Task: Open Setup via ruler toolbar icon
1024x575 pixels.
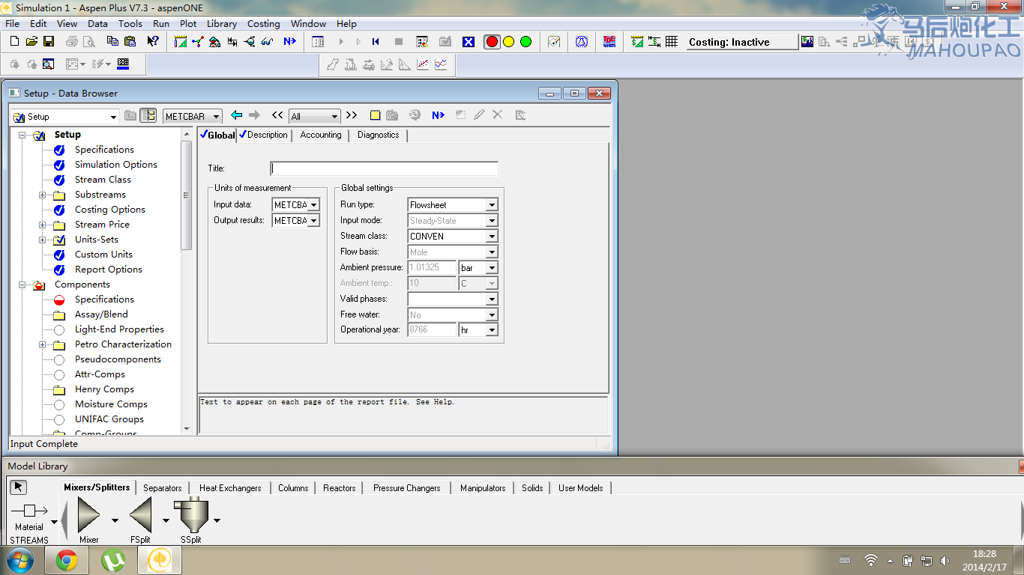Action: [181, 42]
